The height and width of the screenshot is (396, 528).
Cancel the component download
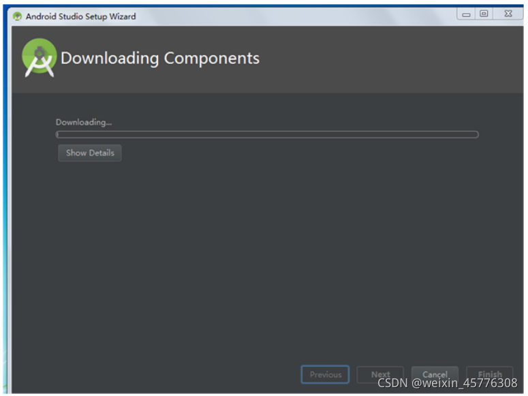coord(435,374)
